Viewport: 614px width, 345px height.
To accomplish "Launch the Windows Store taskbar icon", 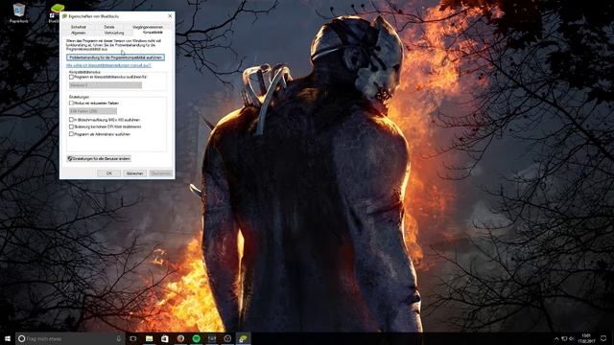I will pos(165,338).
